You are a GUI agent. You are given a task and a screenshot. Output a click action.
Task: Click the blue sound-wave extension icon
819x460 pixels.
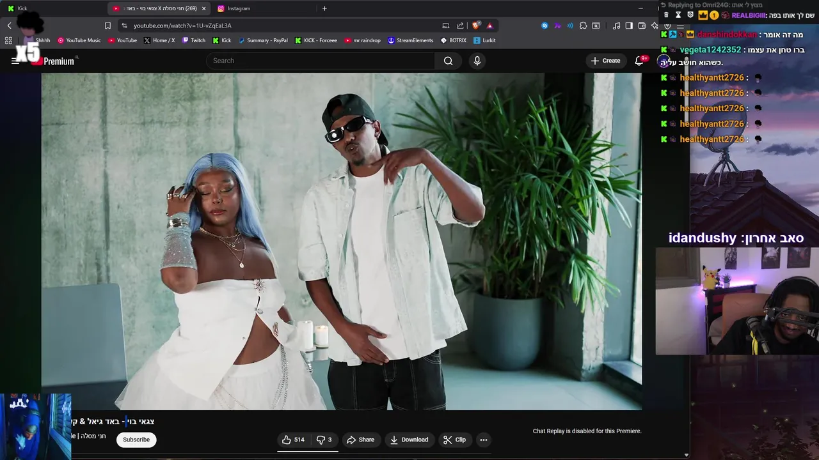coord(570,26)
